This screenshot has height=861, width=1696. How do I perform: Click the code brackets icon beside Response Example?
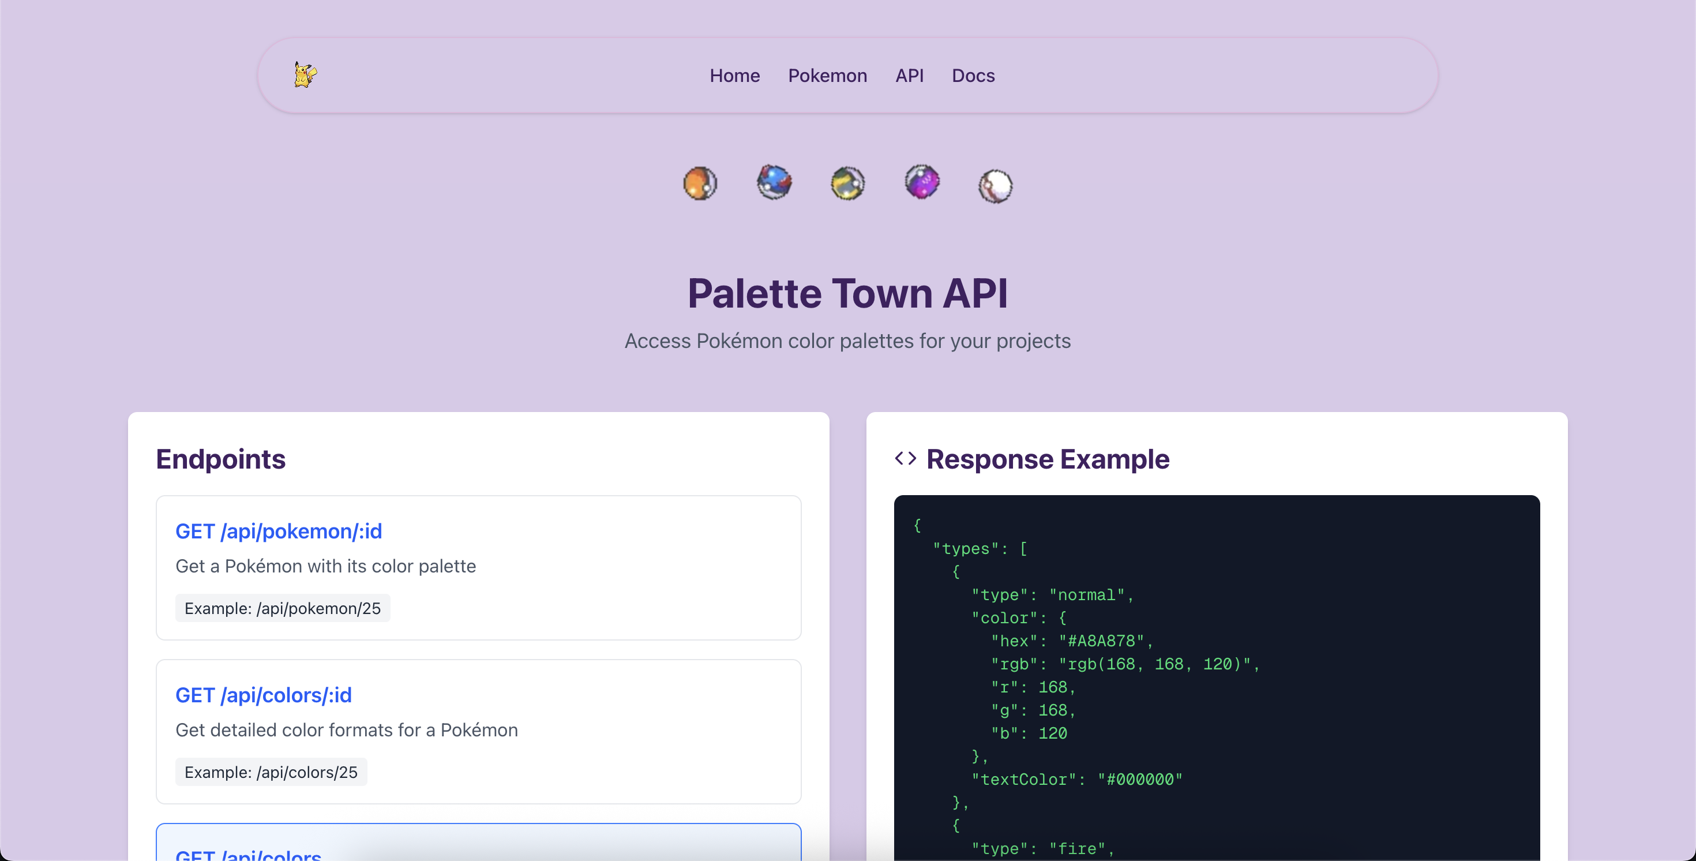pos(905,459)
